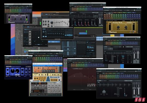
Task: Click the Nembrini logo on the Chorus plugin
Action: (129, 22)
